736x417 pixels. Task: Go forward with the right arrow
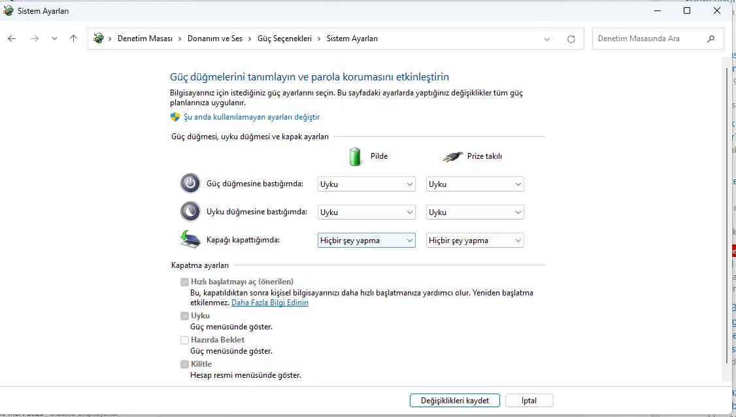34,39
